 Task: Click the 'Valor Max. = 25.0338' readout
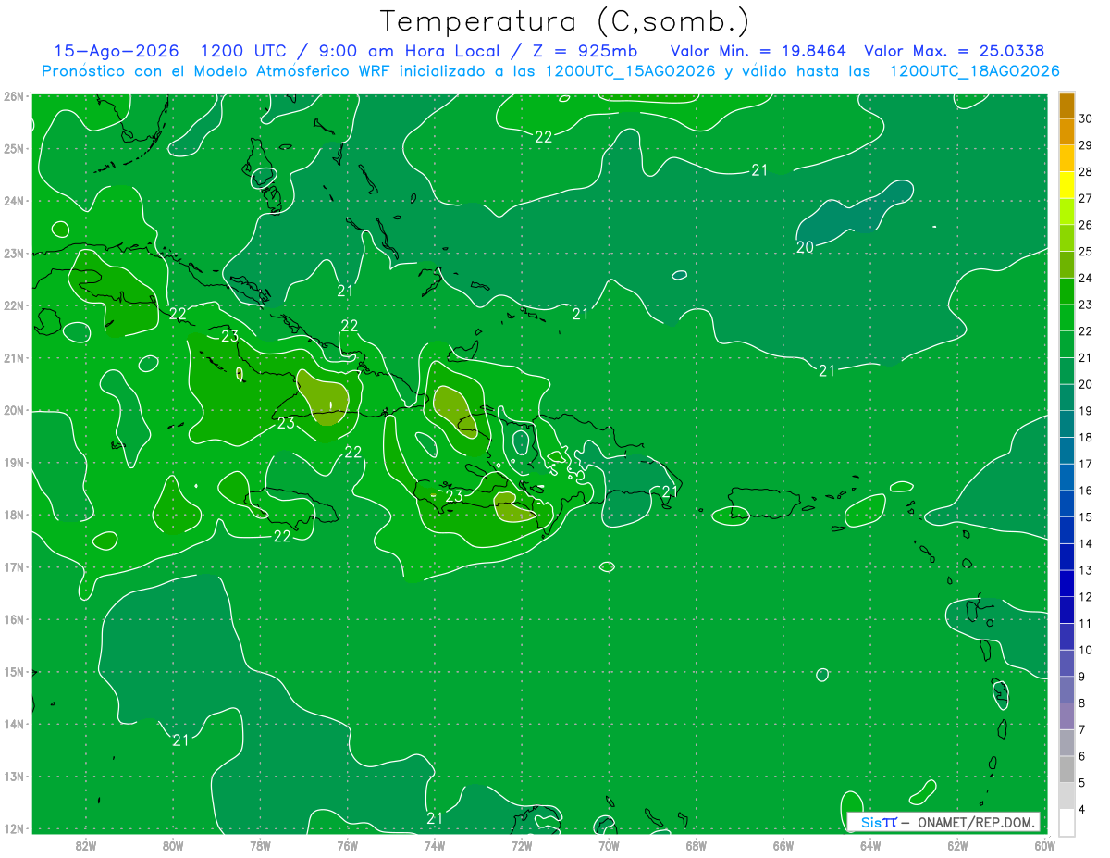click(x=955, y=51)
